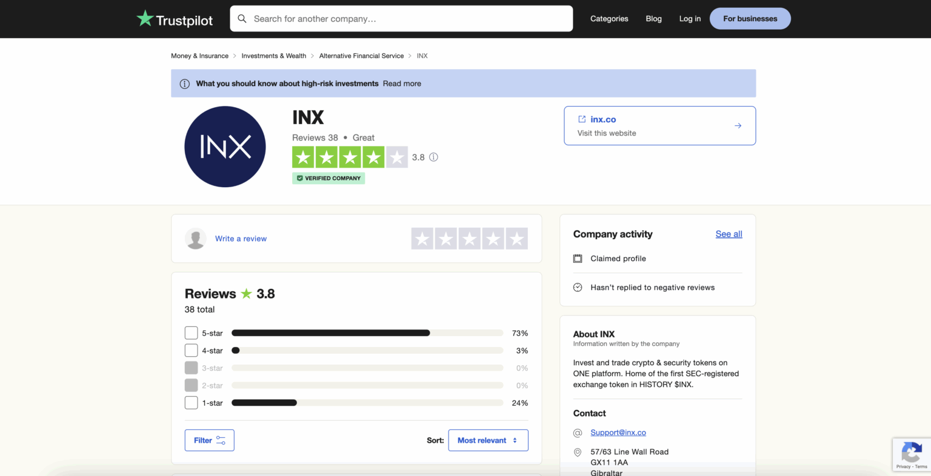Click the company search input field

(401, 18)
